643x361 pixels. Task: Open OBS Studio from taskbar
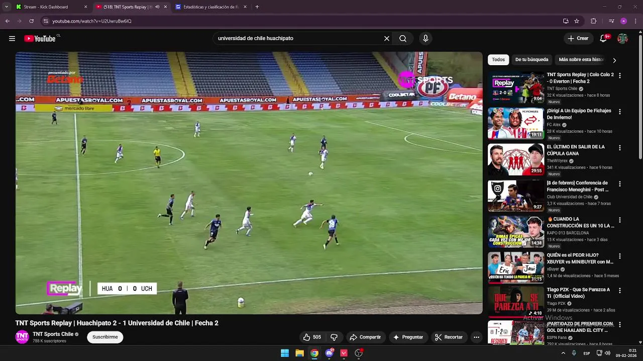(359, 353)
